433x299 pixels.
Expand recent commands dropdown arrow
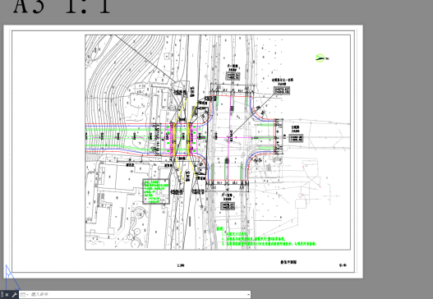click(27, 295)
